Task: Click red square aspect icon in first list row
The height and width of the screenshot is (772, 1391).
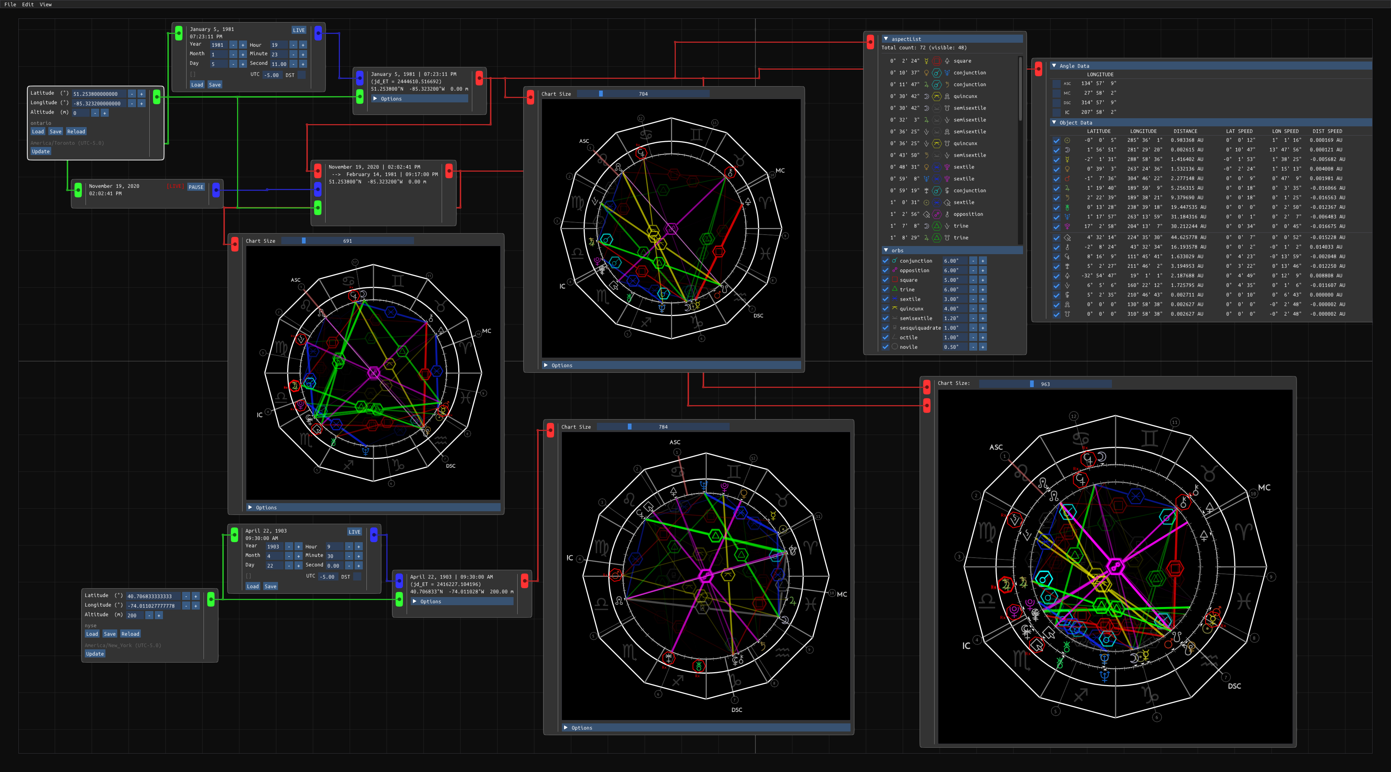Action: (937, 61)
